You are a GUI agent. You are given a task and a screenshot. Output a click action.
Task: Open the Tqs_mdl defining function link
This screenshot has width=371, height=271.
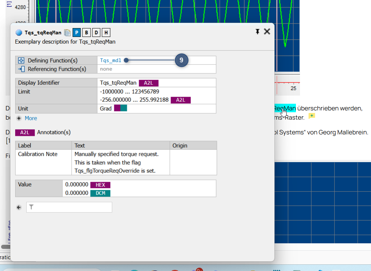click(x=111, y=61)
